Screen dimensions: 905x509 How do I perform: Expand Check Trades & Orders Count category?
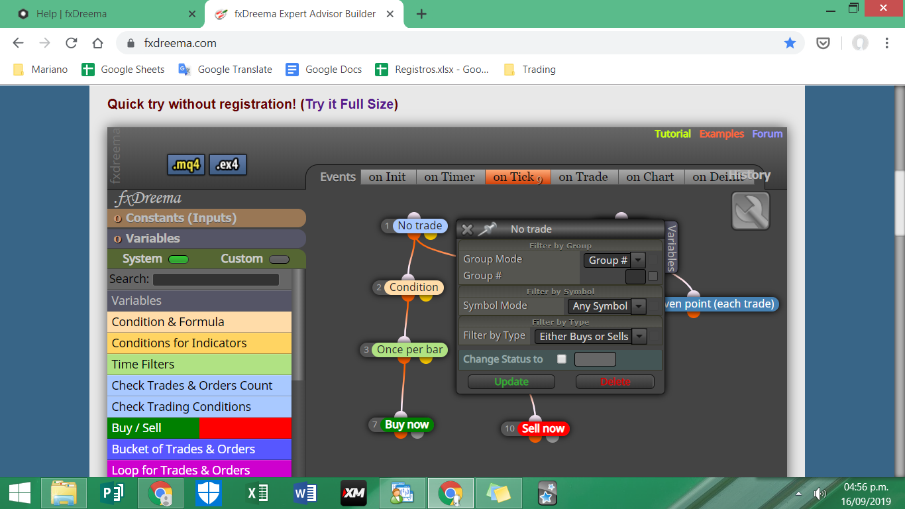pyautogui.click(x=199, y=386)
